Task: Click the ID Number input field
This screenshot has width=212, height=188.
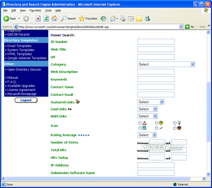Action: point(156,42)
